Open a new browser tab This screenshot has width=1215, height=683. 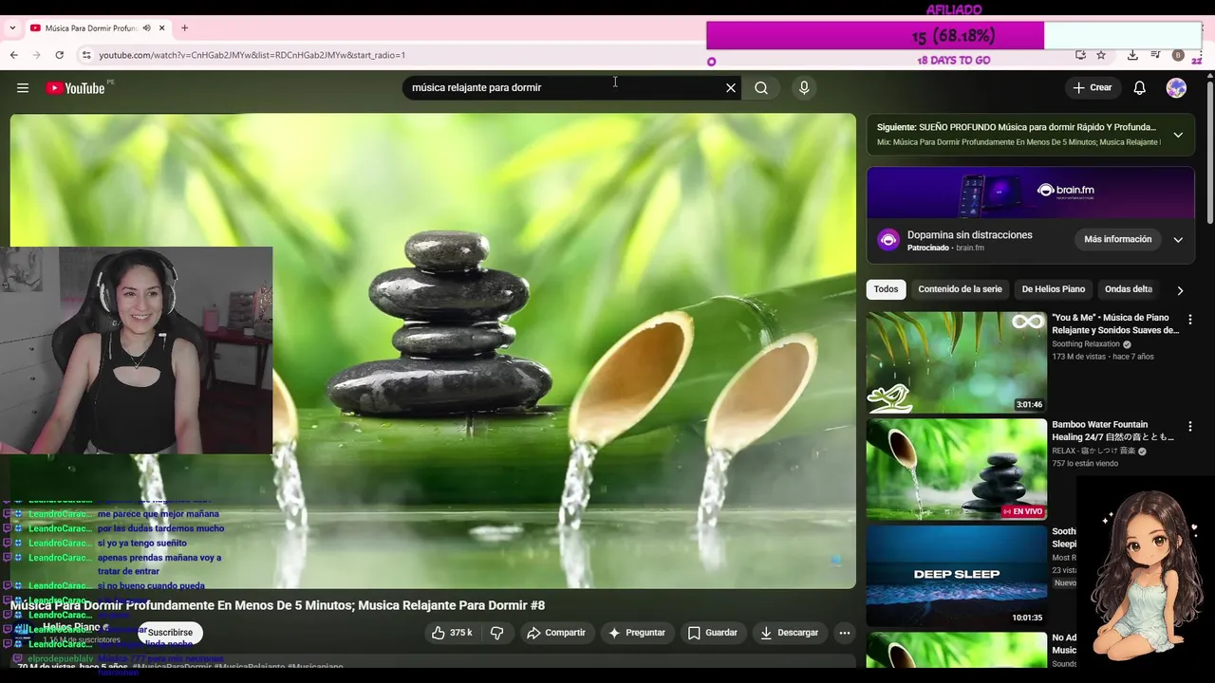tap(184, 28)
